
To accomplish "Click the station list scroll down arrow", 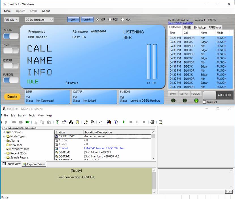I will pos(153,158).
